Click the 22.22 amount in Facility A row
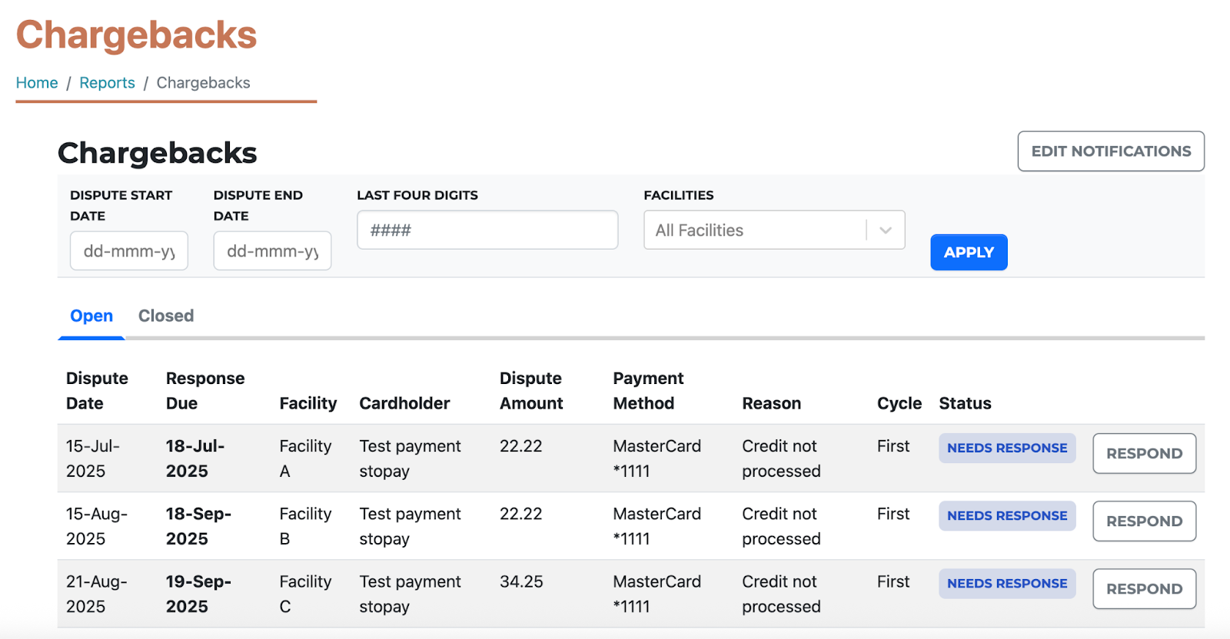The height and width of the screenshot is (639, 1230). (521, 446)
